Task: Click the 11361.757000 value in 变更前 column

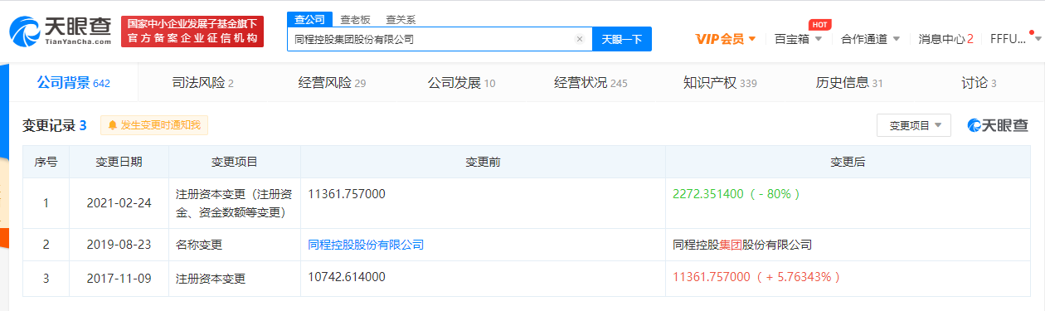Action: pyautogui.click(x=346, y=193)
